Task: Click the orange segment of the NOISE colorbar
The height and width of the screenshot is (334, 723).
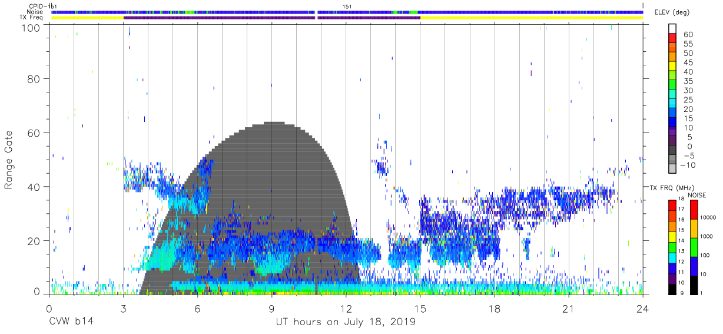Action: click(693, 228)
